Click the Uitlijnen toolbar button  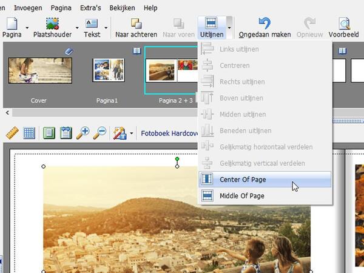[211, 27]
